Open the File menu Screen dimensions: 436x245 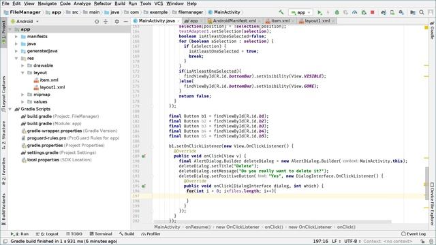5,3
